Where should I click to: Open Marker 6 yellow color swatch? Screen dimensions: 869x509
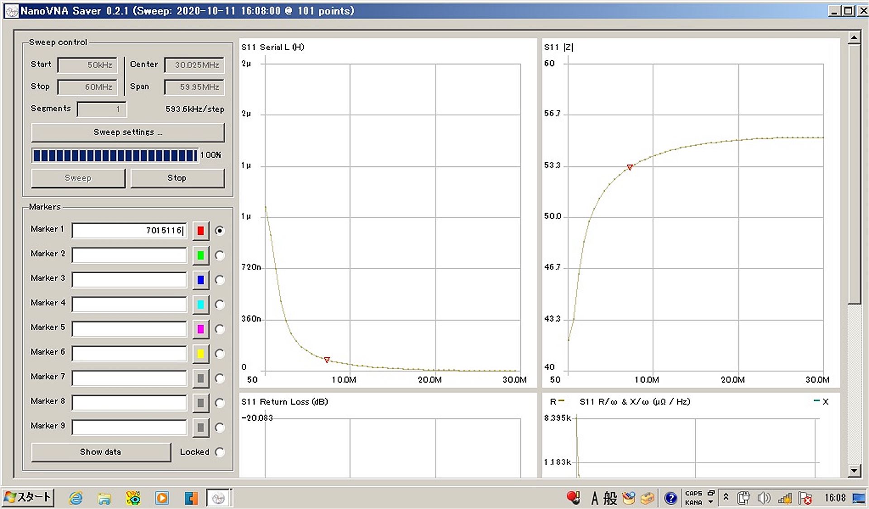pos(201,354)
